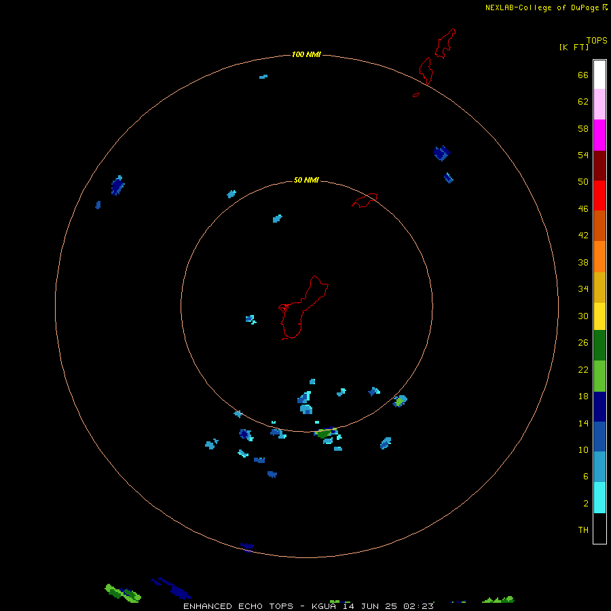611x611 pixels.
Task: Click the "62" legend value
Action: coord(583,102)
